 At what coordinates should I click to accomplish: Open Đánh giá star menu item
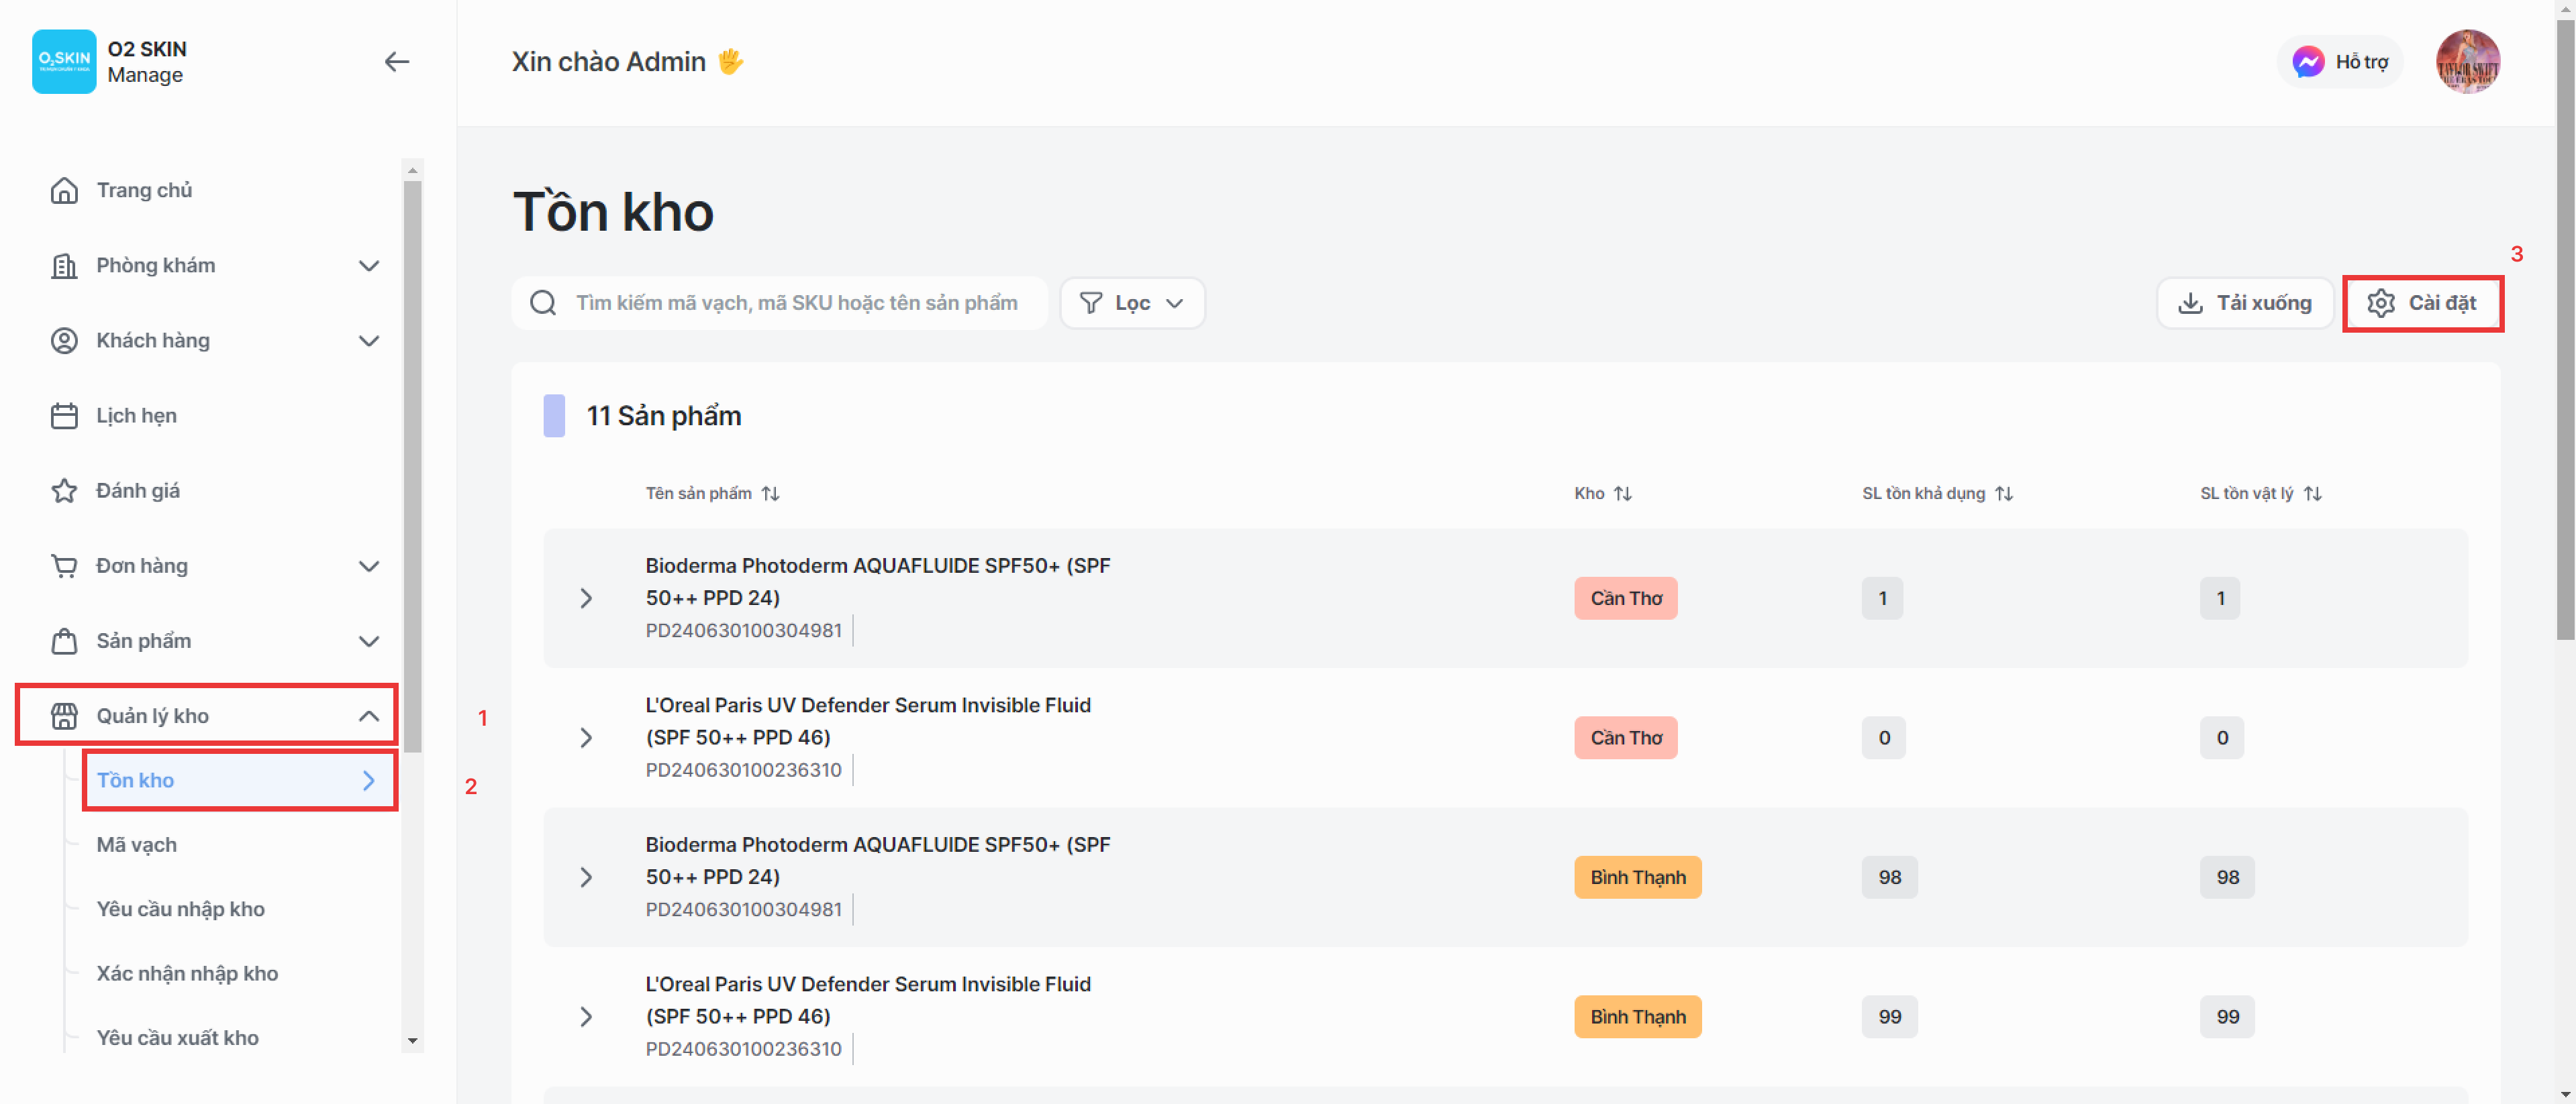(x=137, y=490)
